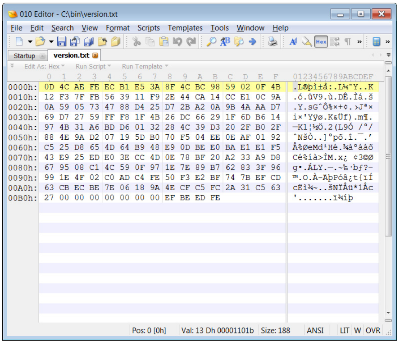Open the Format menu
Image resolution: width=400 pixels, height=342 pixels.
tap(118, 27)
